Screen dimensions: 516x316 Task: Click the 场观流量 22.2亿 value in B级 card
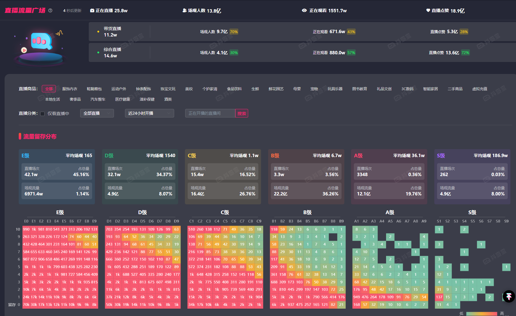281,194
